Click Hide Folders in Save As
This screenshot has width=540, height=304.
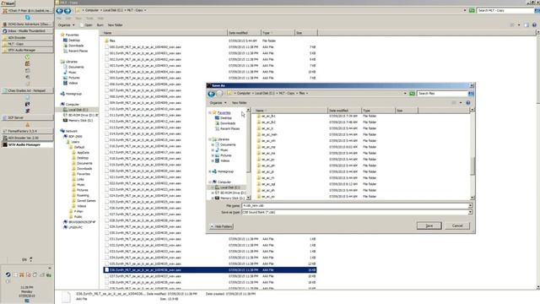coord(221,226)
